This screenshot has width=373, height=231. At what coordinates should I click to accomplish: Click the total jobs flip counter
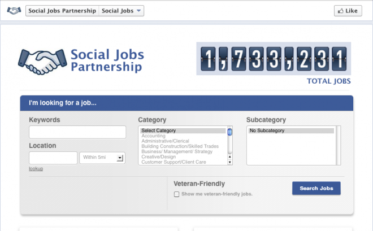tap(274, 59)
